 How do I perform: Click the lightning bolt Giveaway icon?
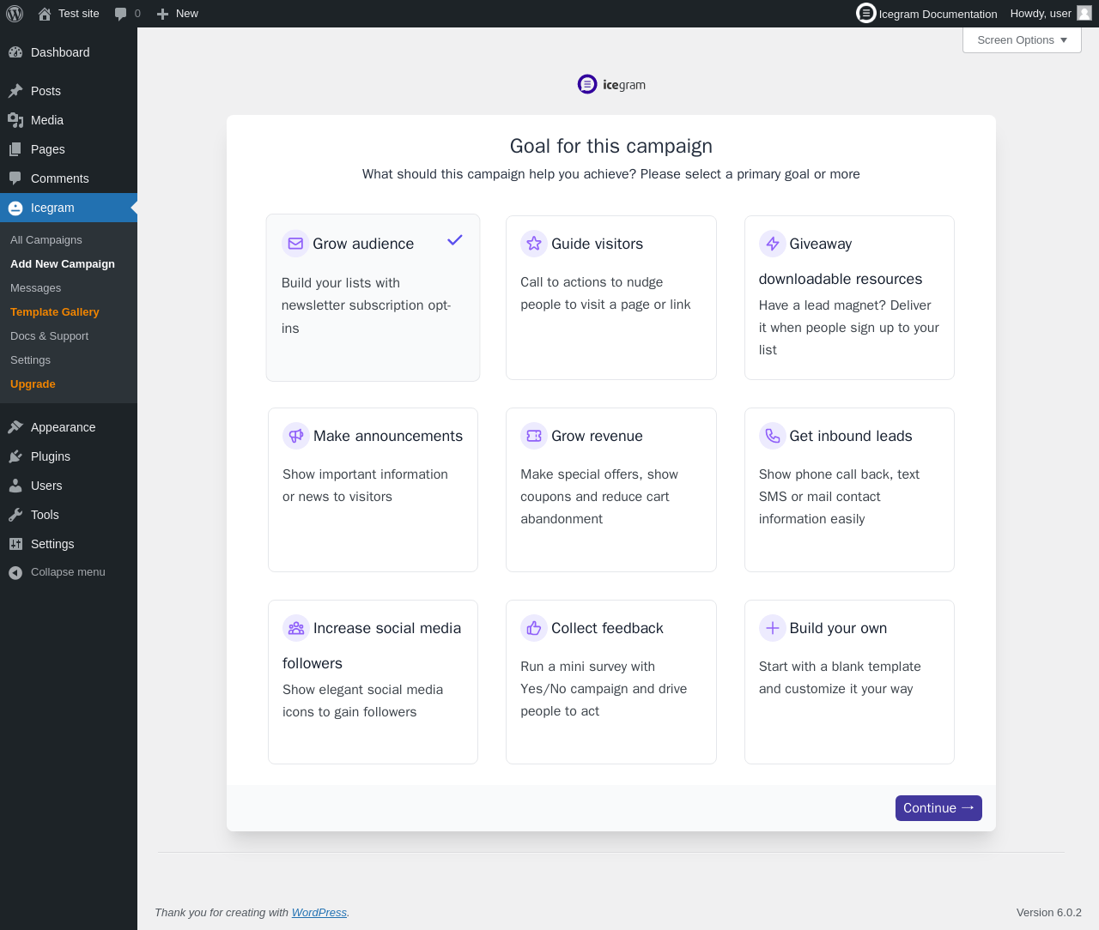[x=773, y=244]
